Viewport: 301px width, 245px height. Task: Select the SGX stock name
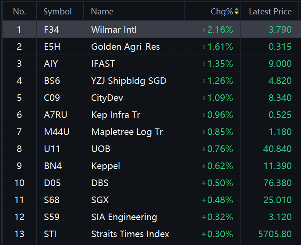(x=100, y=200)
